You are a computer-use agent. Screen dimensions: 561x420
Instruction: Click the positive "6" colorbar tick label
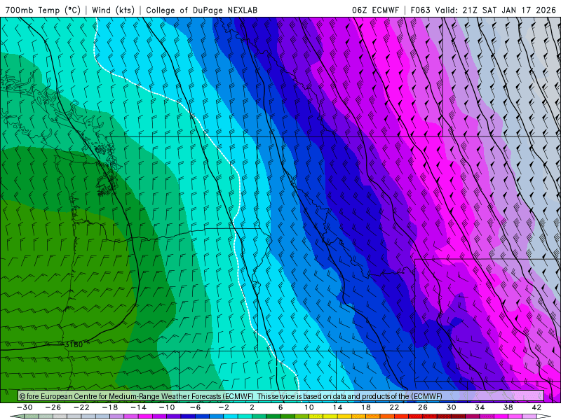[x=280, y=407]
